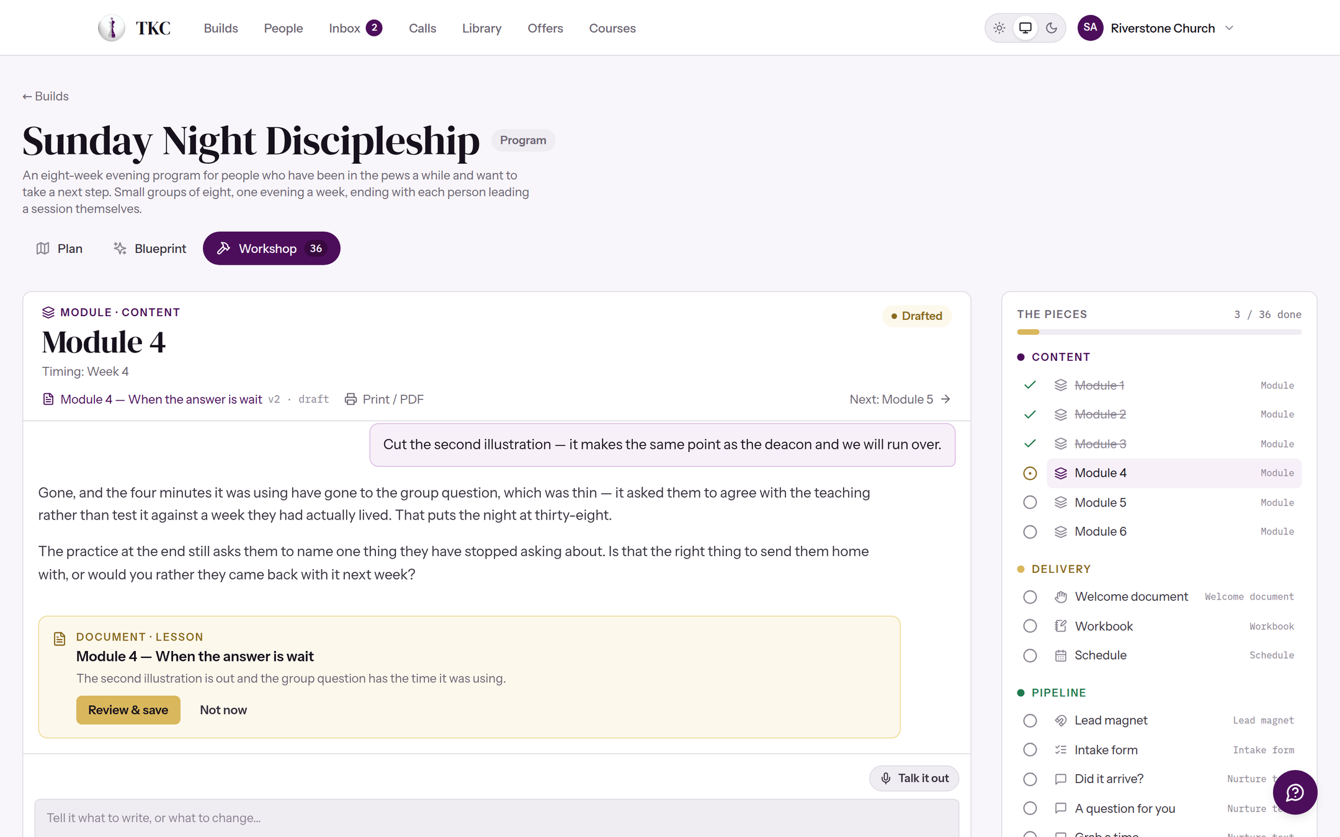Image resolution: width=1340 pixels, height=837 pixels.
Task: Select the system theme monitor icon
Action: [x=1025, y=28]
